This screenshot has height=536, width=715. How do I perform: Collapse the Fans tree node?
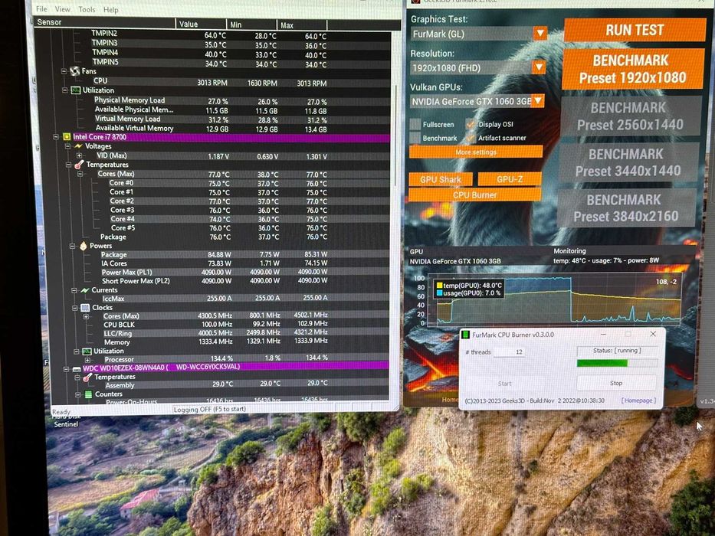64,71
